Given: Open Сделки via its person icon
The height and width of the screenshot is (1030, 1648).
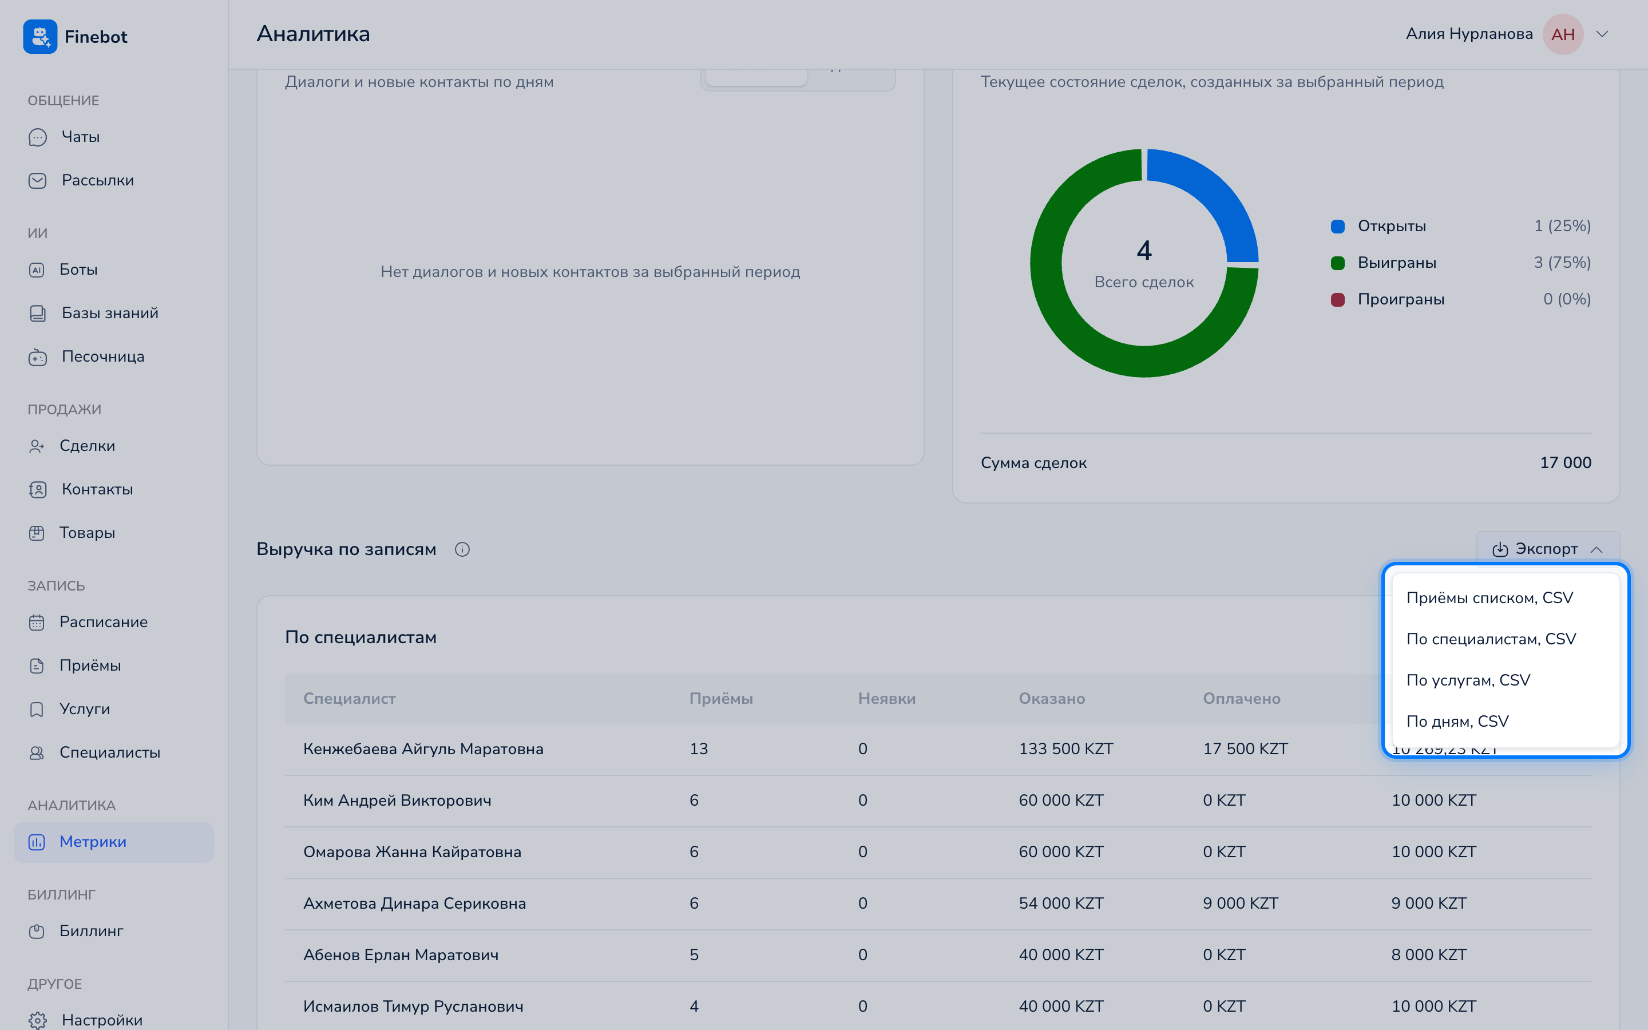Looking at the screenshot, I should pos(37,446).
